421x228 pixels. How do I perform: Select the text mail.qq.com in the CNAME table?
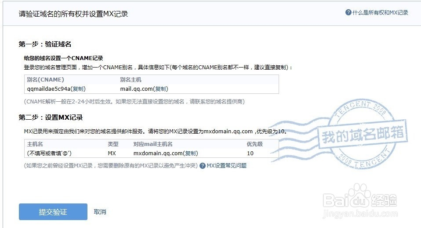[x=137, y=89]
